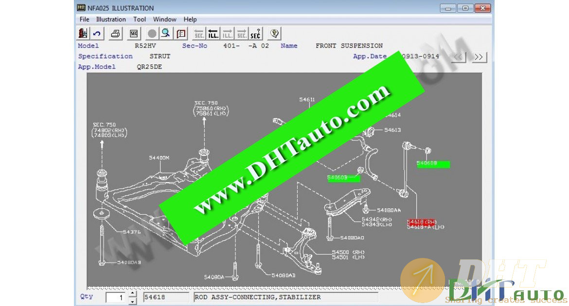Viewport: 569px width, 306px height.
Task: Click the Model value R52HV
Action: pyautogui.click(x=145, y=46)
